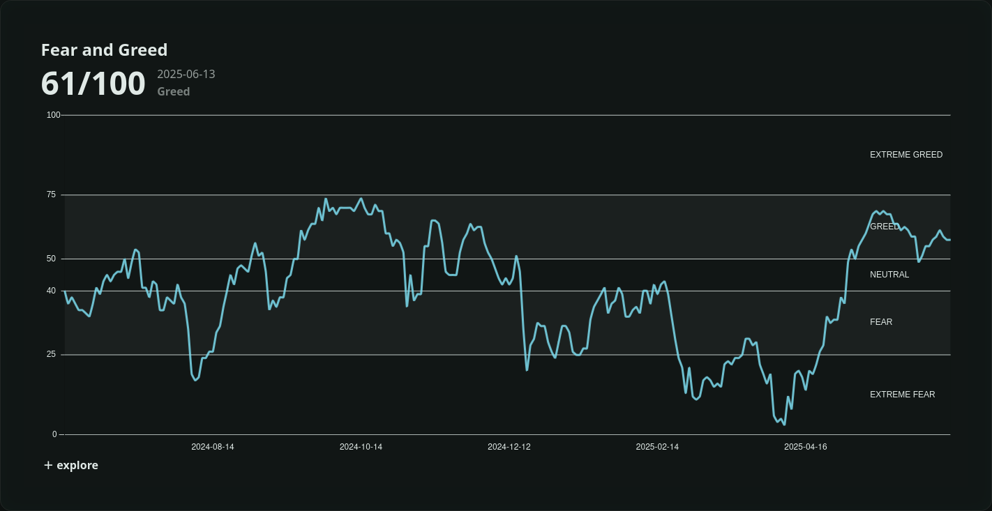The image size is (992, 511).
Task: Select the NEUTRAL zone label
Action: 889,274
